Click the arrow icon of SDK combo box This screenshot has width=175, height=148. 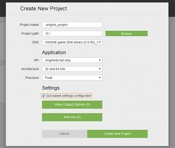pos(100,42)
